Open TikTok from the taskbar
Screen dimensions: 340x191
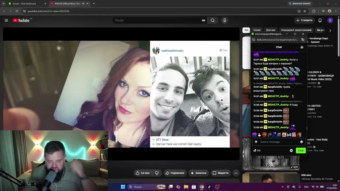209,187
